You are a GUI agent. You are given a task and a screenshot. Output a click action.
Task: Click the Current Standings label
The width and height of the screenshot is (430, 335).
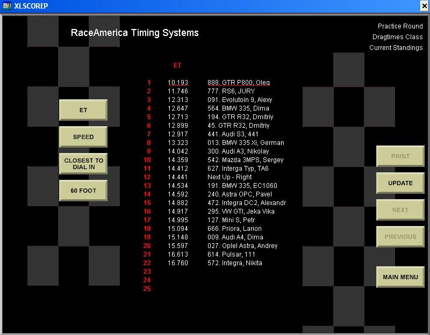tap(396, 48)
